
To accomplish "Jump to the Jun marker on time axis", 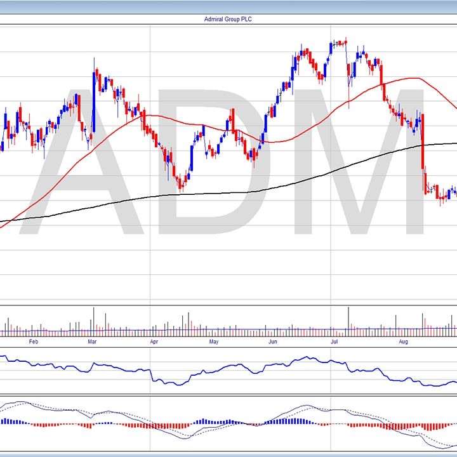I will [273, 341].
